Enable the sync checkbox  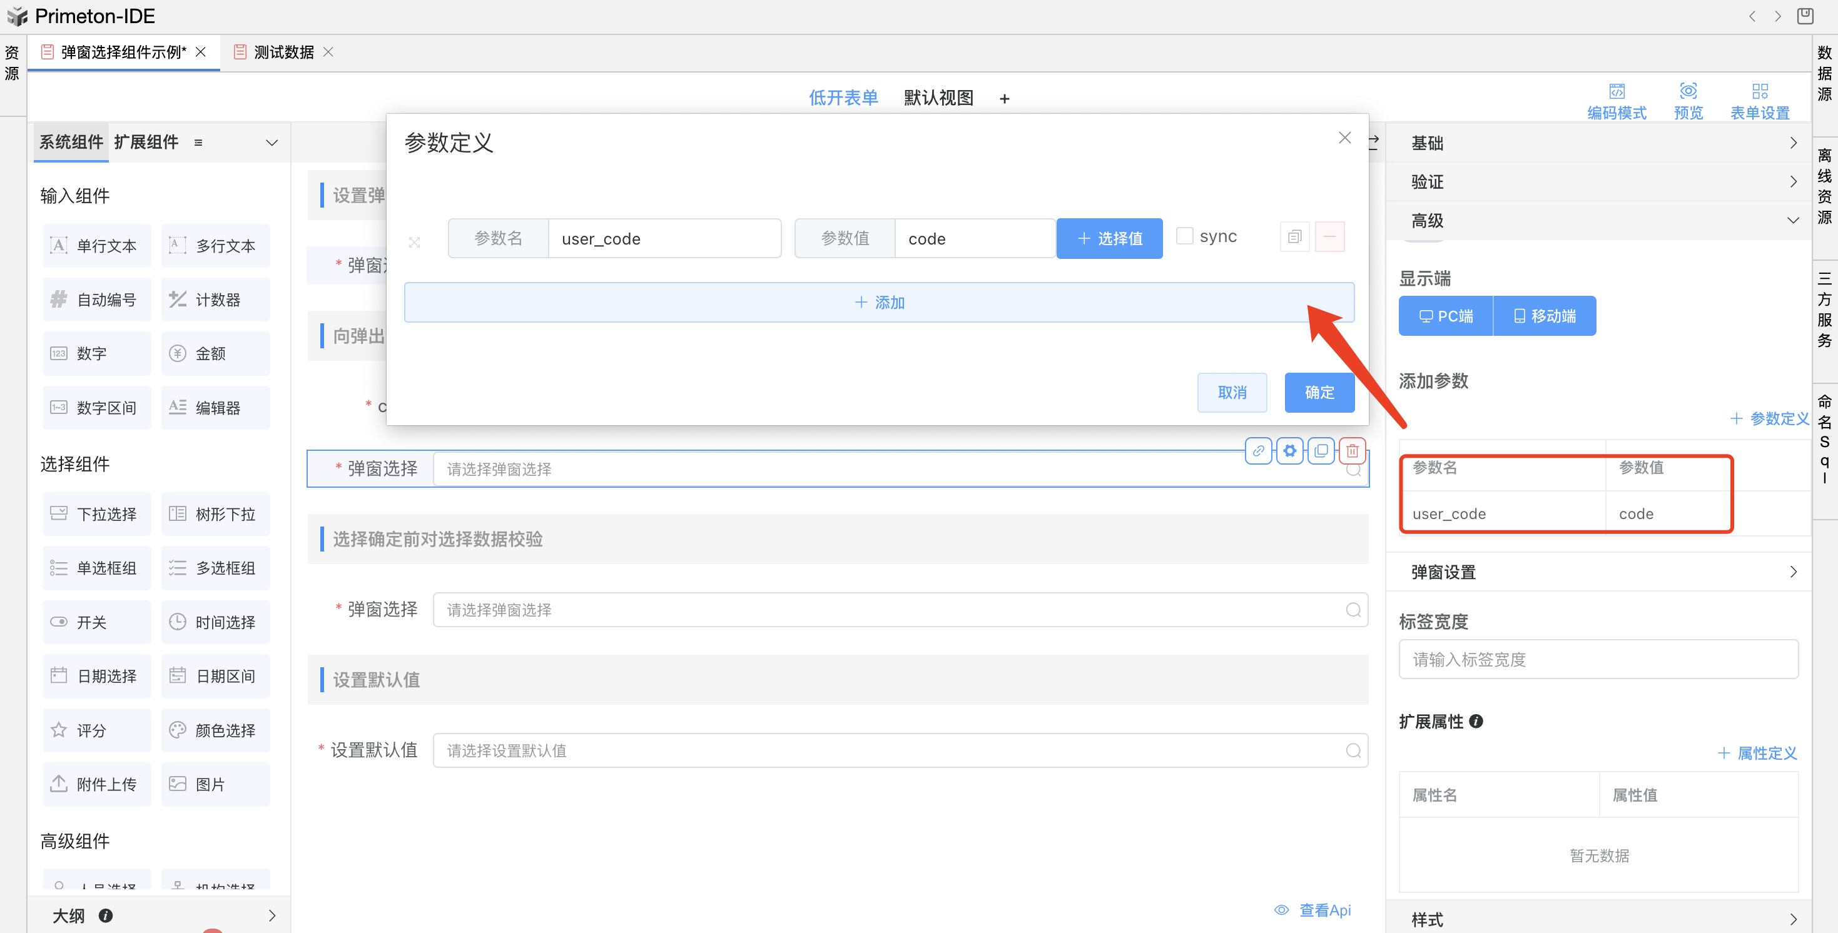[x=1184, y=236]
